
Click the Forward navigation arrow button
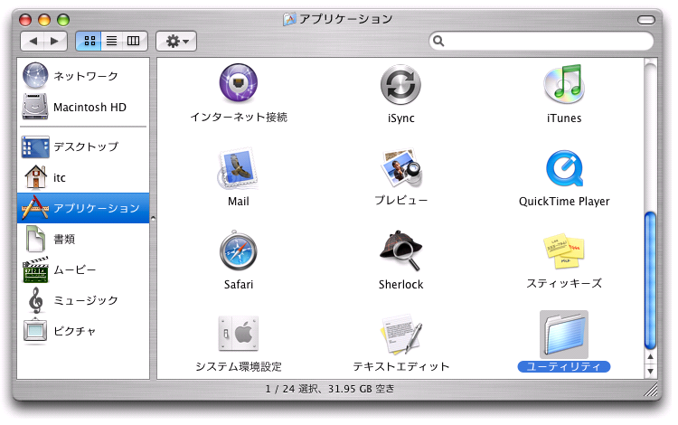pyautogui.click(x=55, y=41)
